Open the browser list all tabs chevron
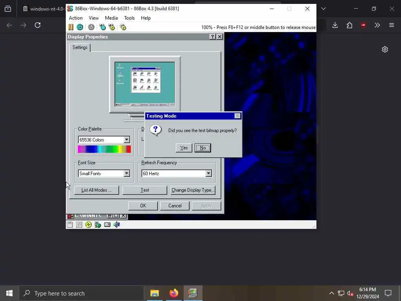 (x=323, y=9)
